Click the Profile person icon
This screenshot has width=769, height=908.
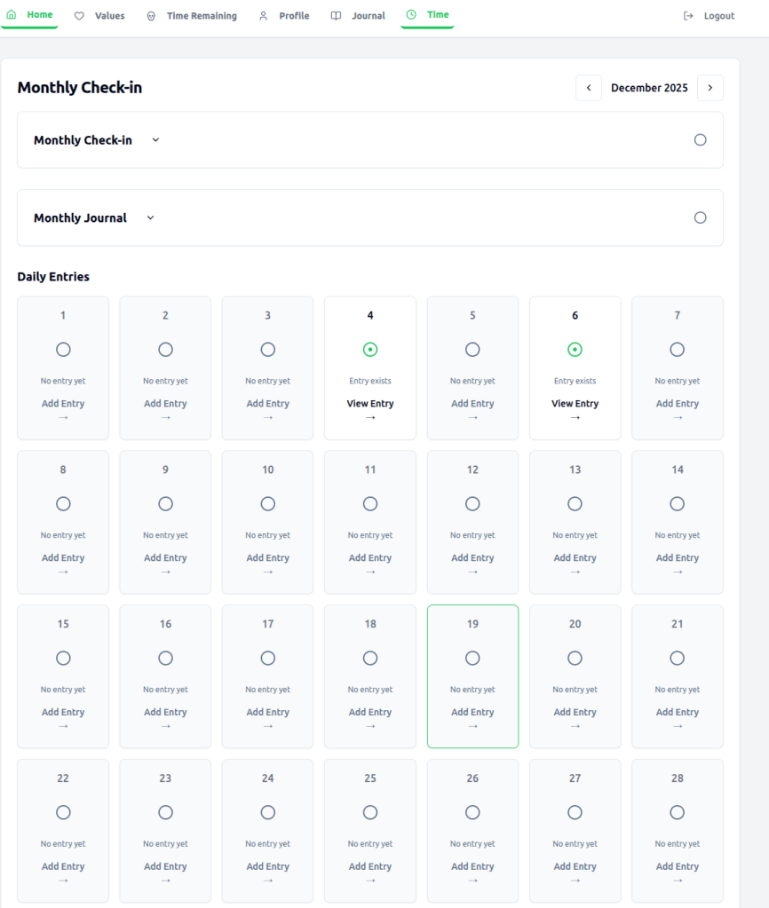(x=263, y=16)
